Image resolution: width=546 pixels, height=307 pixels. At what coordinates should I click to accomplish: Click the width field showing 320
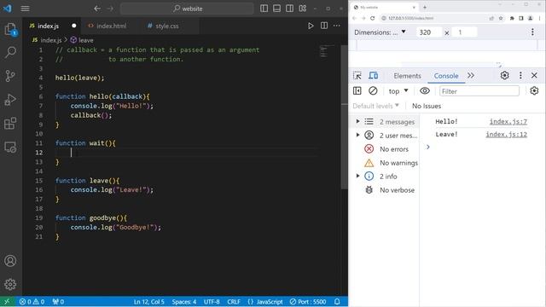[x=428, y=32]
